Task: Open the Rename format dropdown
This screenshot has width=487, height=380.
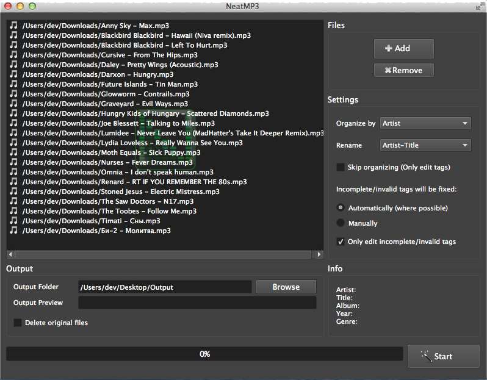Action: (425, 145)
